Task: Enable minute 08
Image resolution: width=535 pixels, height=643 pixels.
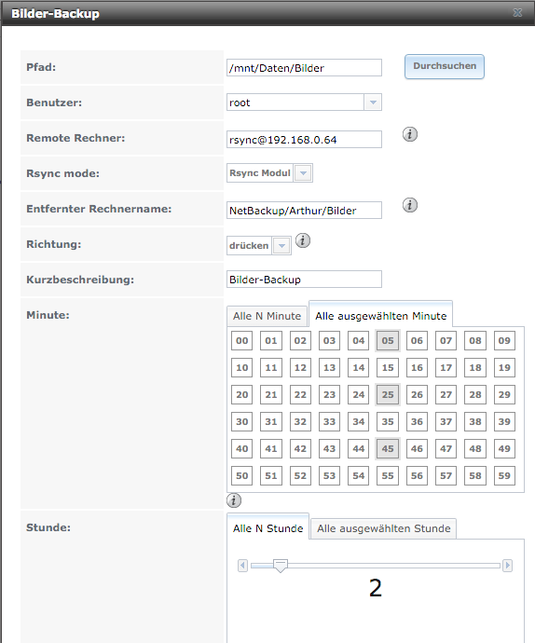Action: [x=475, y=340]
